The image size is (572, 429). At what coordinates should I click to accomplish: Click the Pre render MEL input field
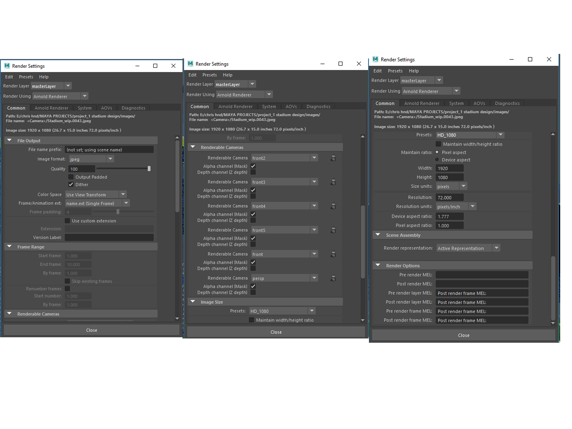[x=482, y=275]
